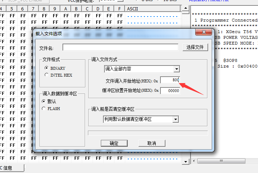Click the F column header in the hex grid

tap(119, 8)
